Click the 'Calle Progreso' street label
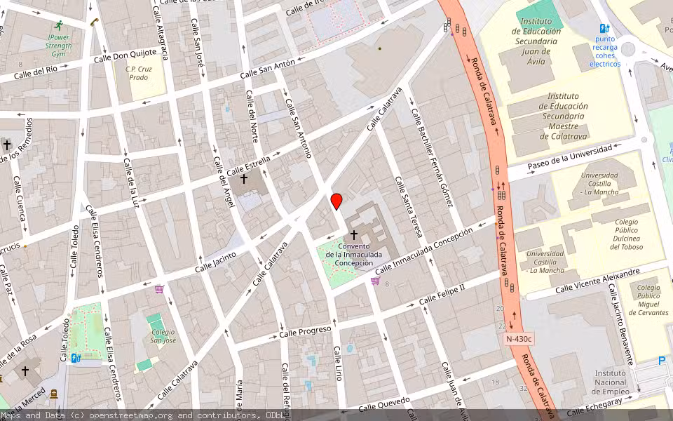 [x=305, y=332]
